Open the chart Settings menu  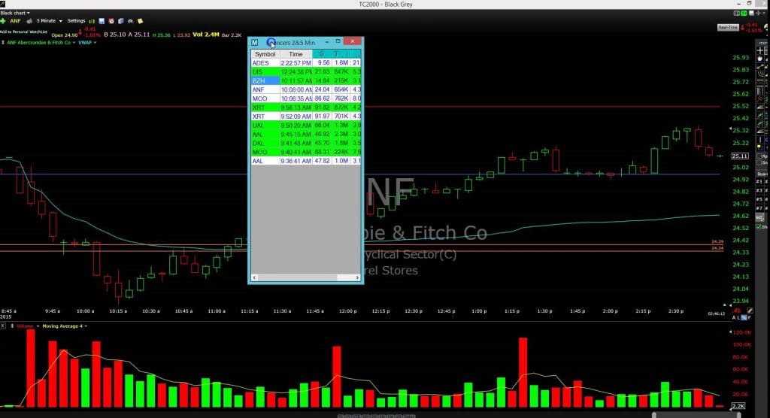coord(76,21)
